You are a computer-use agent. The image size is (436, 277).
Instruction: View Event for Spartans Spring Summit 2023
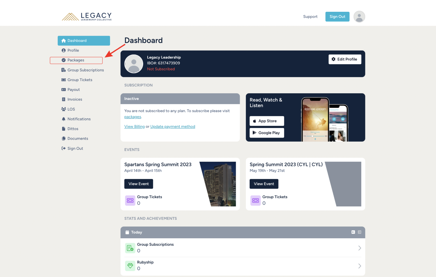pyautogui.click(x=139, y=184)
